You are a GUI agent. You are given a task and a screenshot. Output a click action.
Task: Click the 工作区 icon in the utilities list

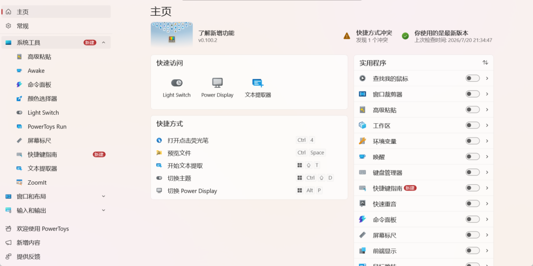click(x=362, y=126)
